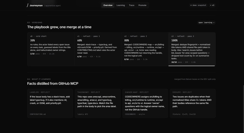Select the v1 reflect pass 1 card
Screen dimensions: 244x133
[x=98, y=49]
